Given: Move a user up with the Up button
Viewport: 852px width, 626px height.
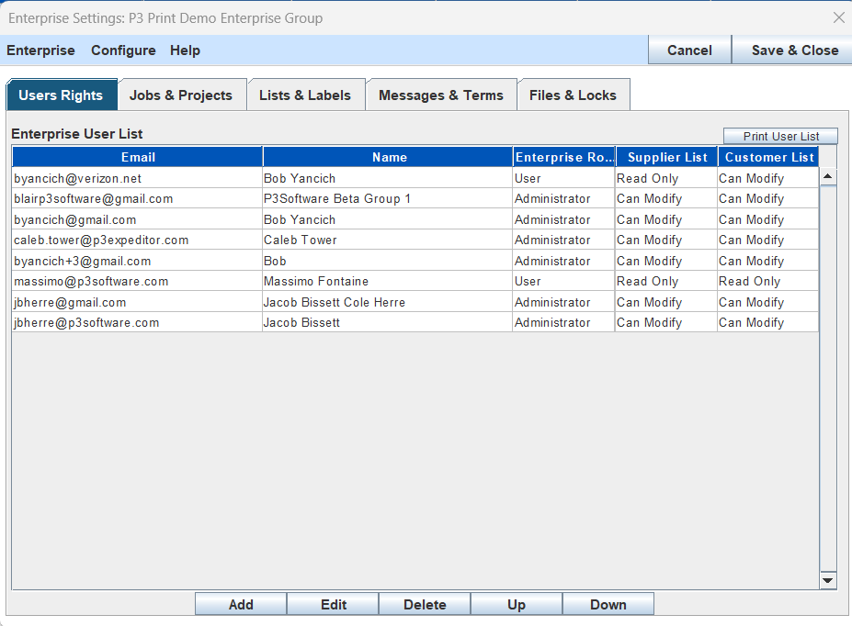Looking at the screenshot, I should (517, 604).
